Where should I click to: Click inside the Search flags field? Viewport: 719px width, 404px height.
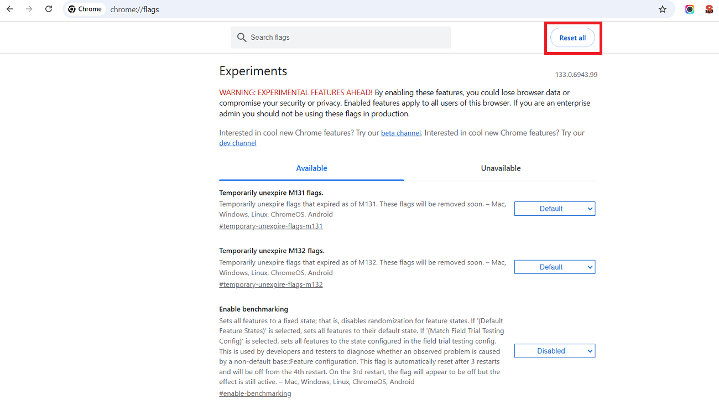point(340,37)
